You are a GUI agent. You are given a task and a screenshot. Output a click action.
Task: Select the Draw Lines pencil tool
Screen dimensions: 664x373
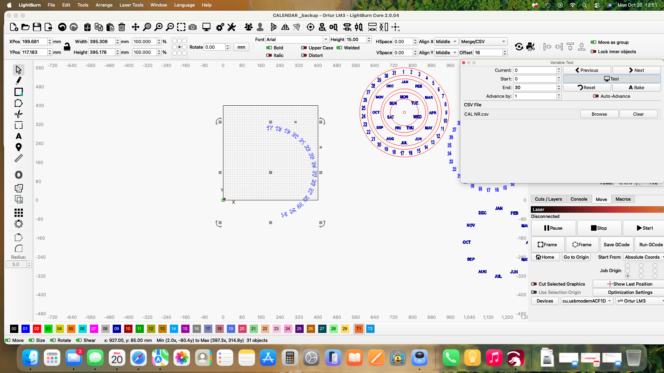pyautogui.click(x=19, y=80)
